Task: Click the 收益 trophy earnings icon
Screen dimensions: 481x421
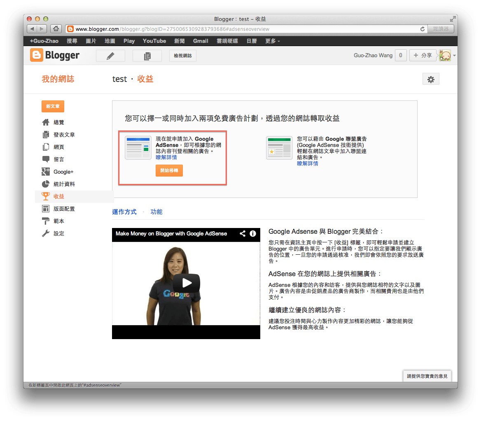Action: pos(45,196)
